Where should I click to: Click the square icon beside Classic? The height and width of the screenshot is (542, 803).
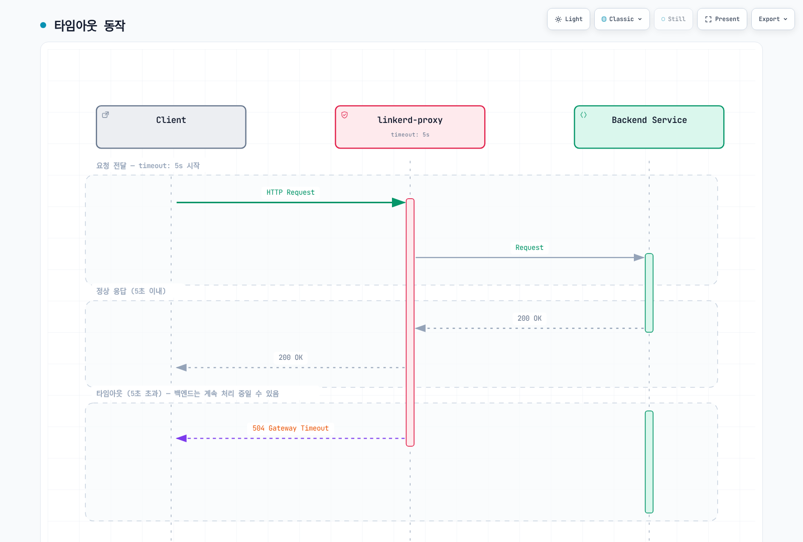point(604,19)
